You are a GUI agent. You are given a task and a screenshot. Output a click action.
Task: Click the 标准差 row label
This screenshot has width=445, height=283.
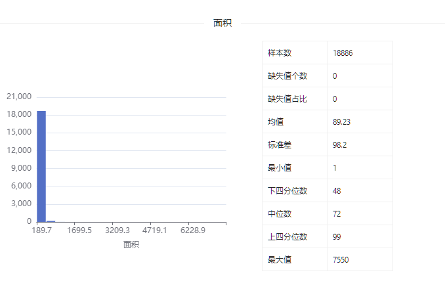[x=280, y=144]
